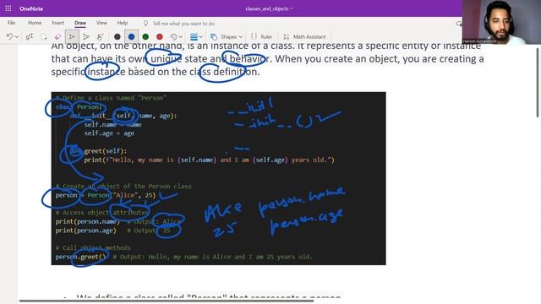Image resolution: width=541 pixels, height=304 pixels.
Task: Switch to the Home tab
Action: click(35, 23)
